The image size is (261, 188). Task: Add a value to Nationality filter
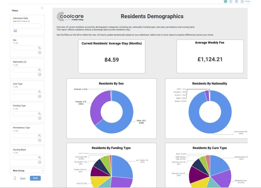40,74
